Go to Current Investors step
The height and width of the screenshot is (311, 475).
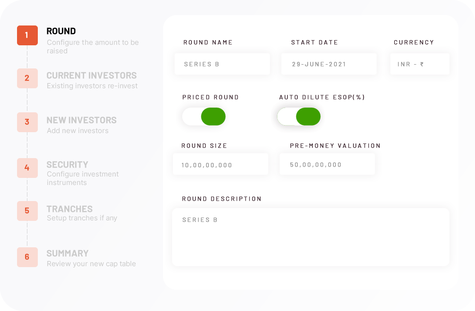pos(92,76)
